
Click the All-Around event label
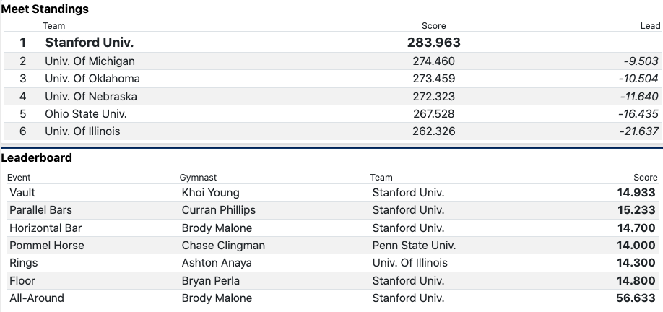coord(36,298)
